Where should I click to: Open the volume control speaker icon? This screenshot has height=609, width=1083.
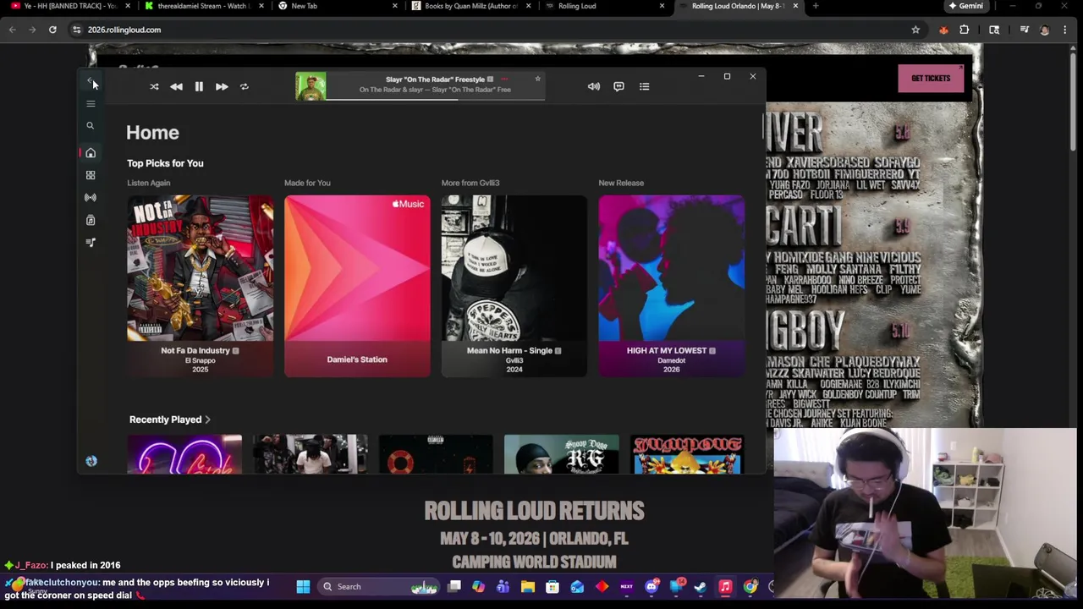coord(594,86)
